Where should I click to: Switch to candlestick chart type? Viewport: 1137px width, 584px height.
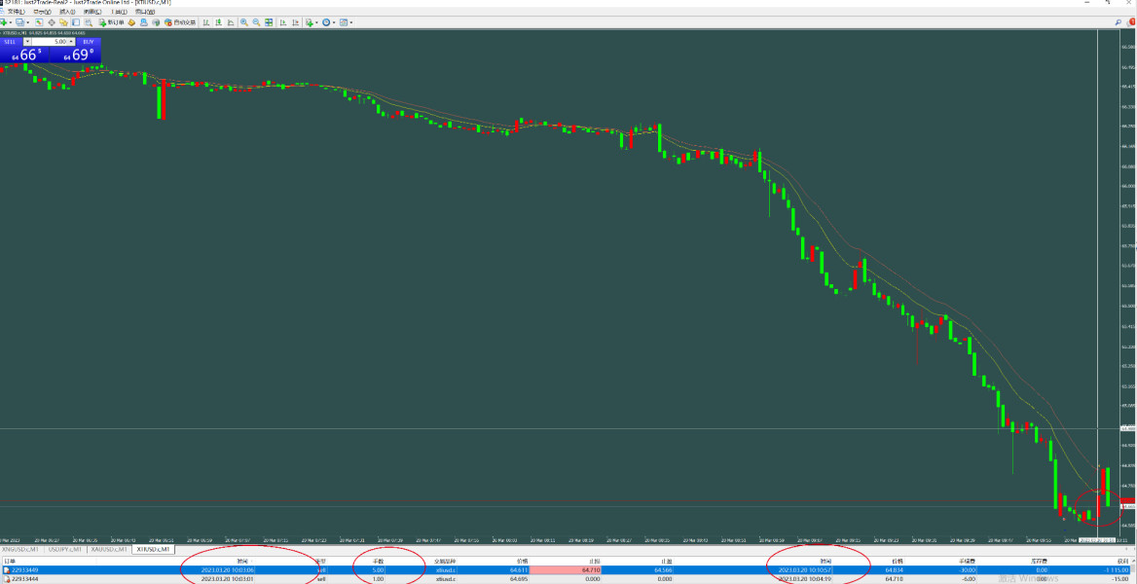(x=218, y=22)
